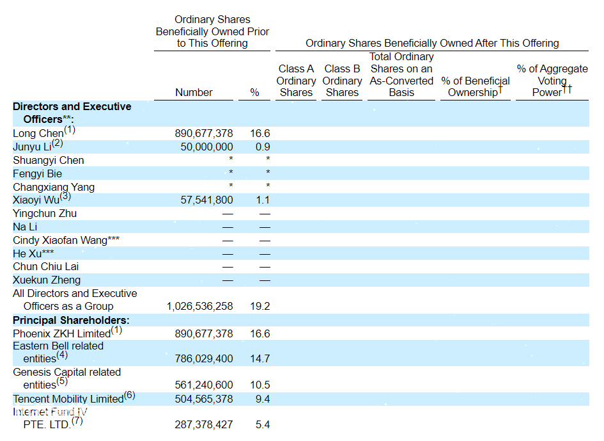Click the % of Beneficial Ownership header
Viewport: 604px width, 441px height.
coord(476,87)
